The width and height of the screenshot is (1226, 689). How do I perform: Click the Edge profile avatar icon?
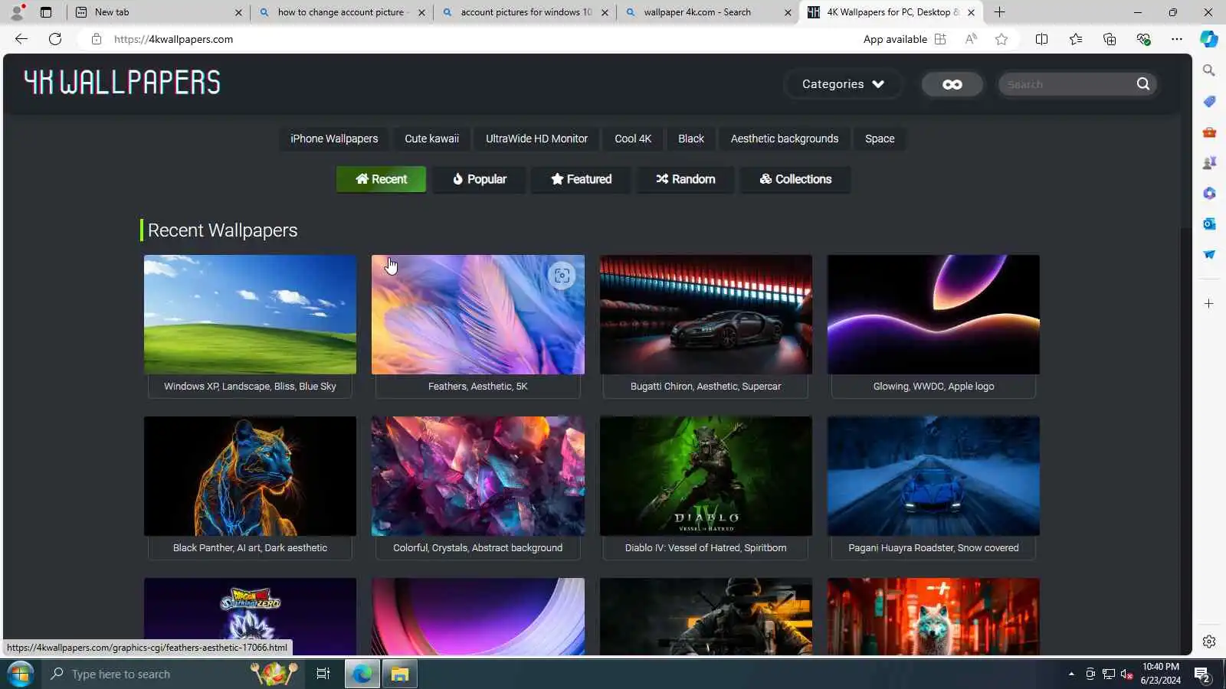point(16,12)
